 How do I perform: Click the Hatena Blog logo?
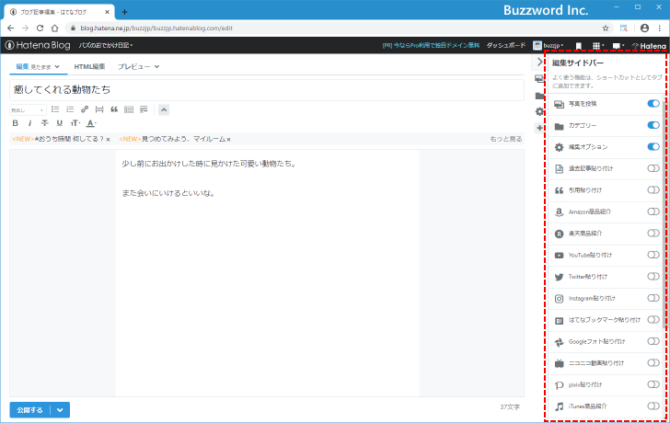coord(38,45)
